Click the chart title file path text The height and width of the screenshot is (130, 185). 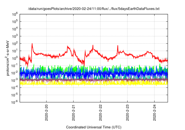[x=94, y=9]
